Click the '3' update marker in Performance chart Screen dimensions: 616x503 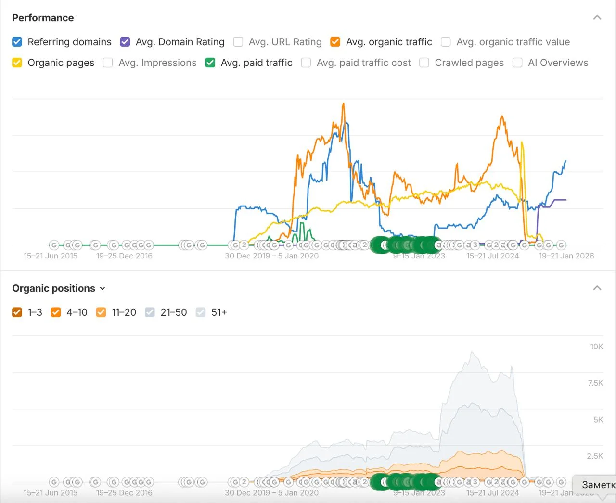pos(475,245)
